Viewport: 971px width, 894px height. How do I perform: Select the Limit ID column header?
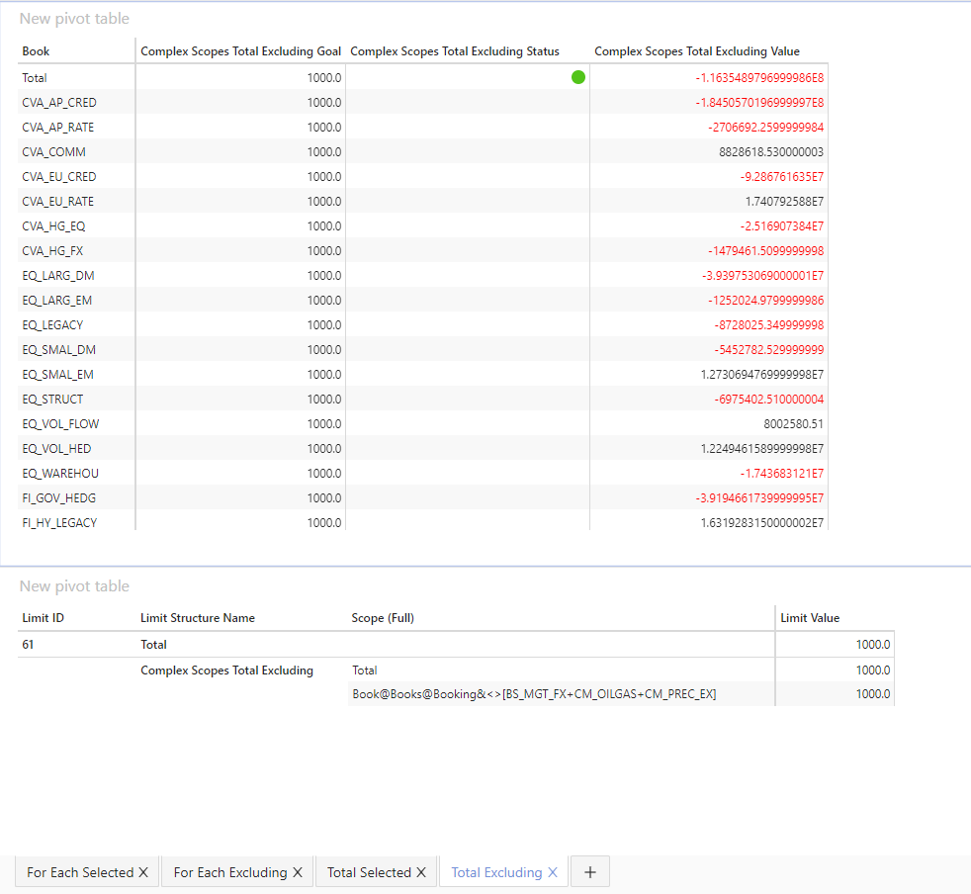click(44, 618)
